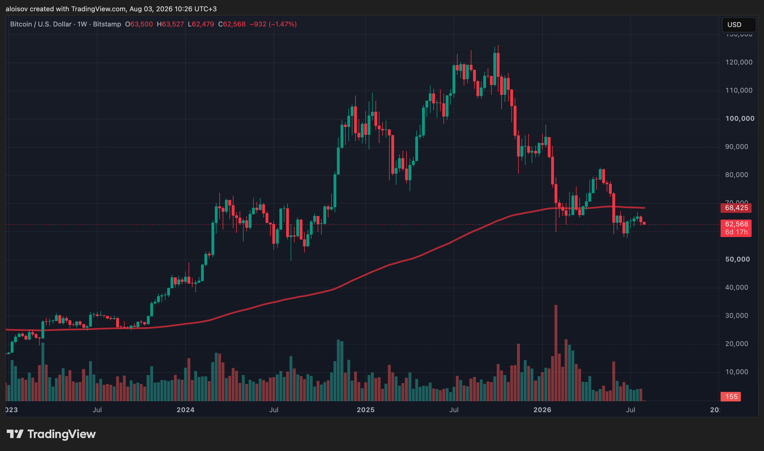Screen dimensions: 764x451
Task: Click the 80,000 price axis label
Action: [x=737, y=175]
